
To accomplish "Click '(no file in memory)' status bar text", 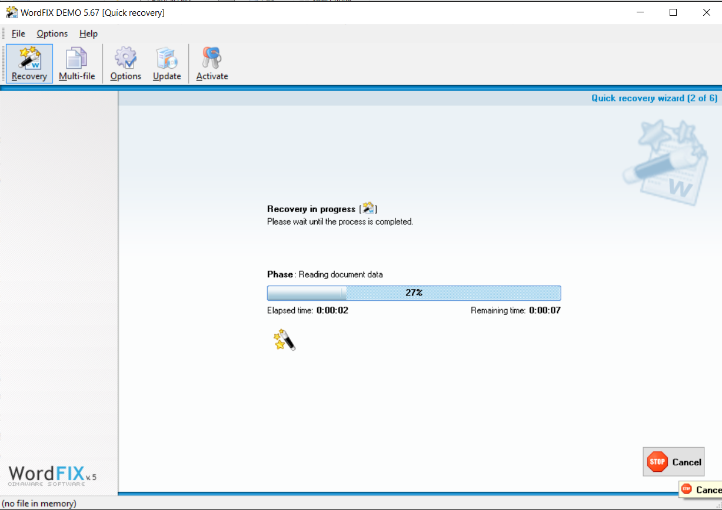I will [x=40, y=504].
